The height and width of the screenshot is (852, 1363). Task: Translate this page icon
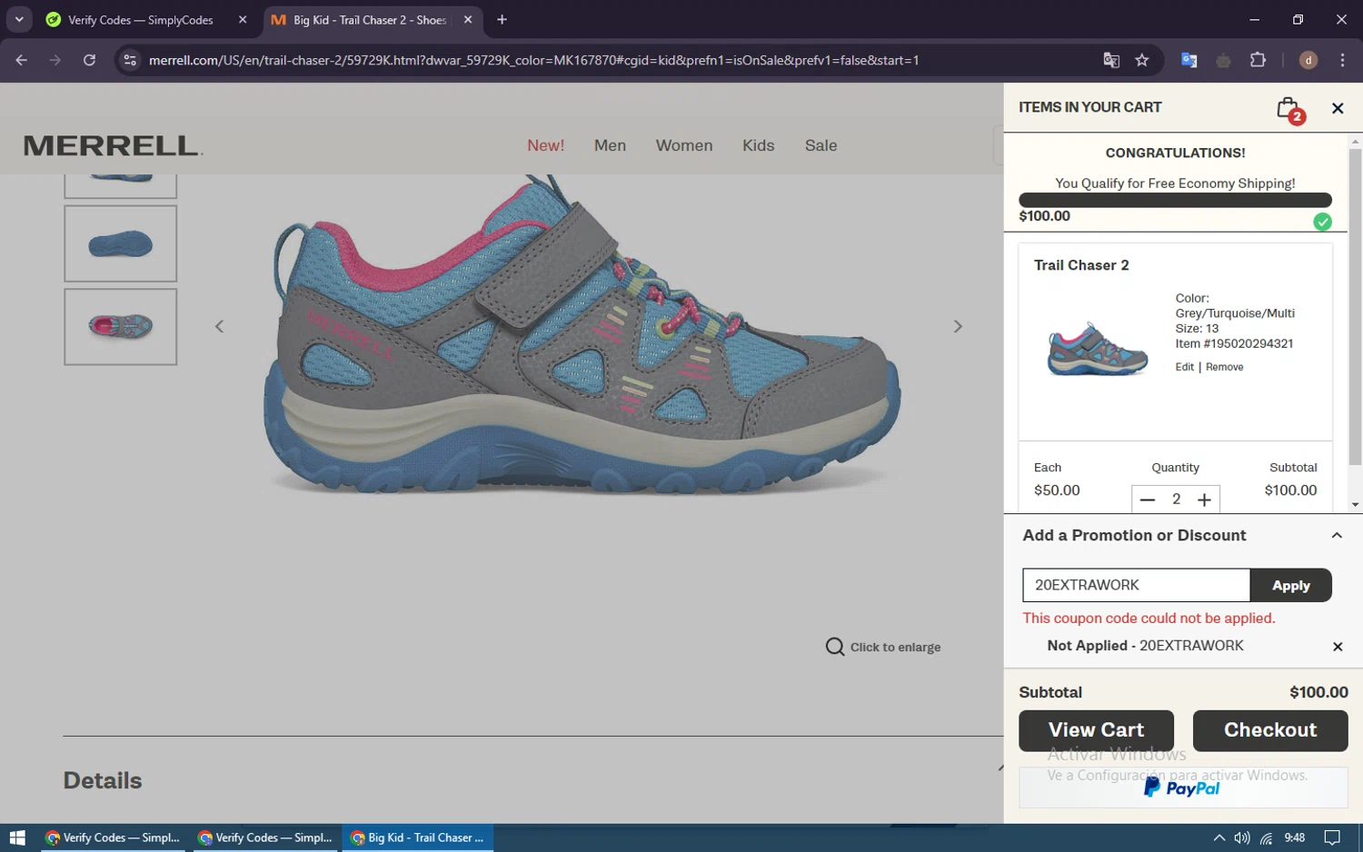[x=1110, y=60]
